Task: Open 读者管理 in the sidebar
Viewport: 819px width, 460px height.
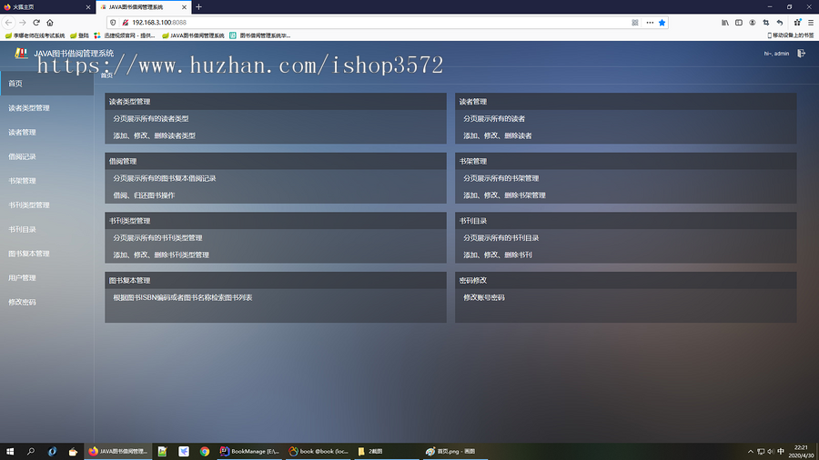Action: click(47, 132)
